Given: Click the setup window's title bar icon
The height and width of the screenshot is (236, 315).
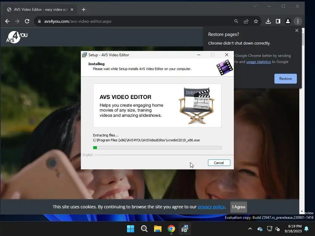Looking at the screenshot, I should click(x=84, y=55).
